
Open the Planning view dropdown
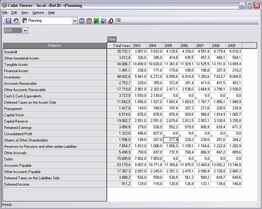coord(75,20)
